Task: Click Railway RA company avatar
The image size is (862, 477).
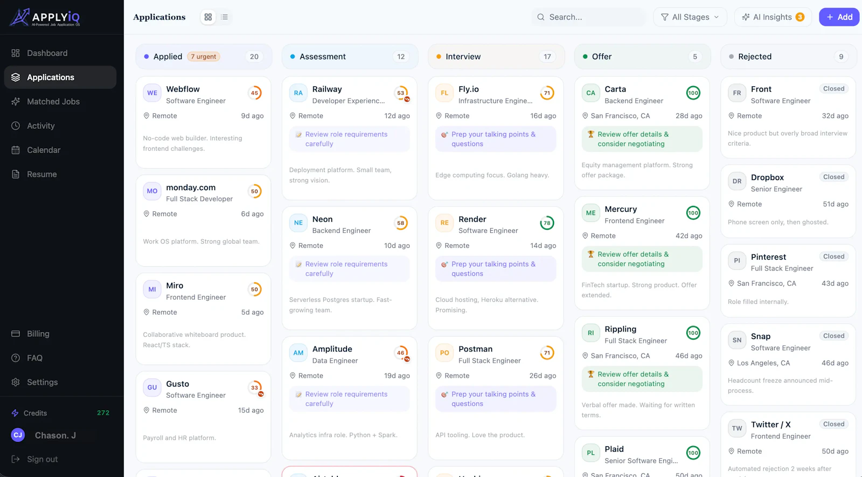Action: click(298, 93)
